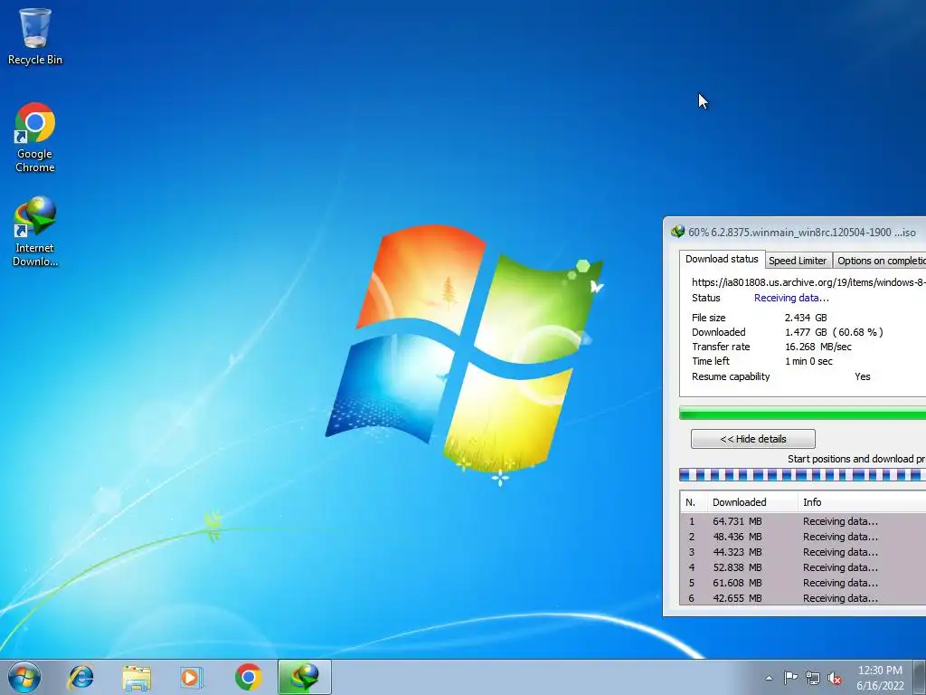Click the date 6/16/2022 in the tray
926x695 pixels.
coord(880,686)
